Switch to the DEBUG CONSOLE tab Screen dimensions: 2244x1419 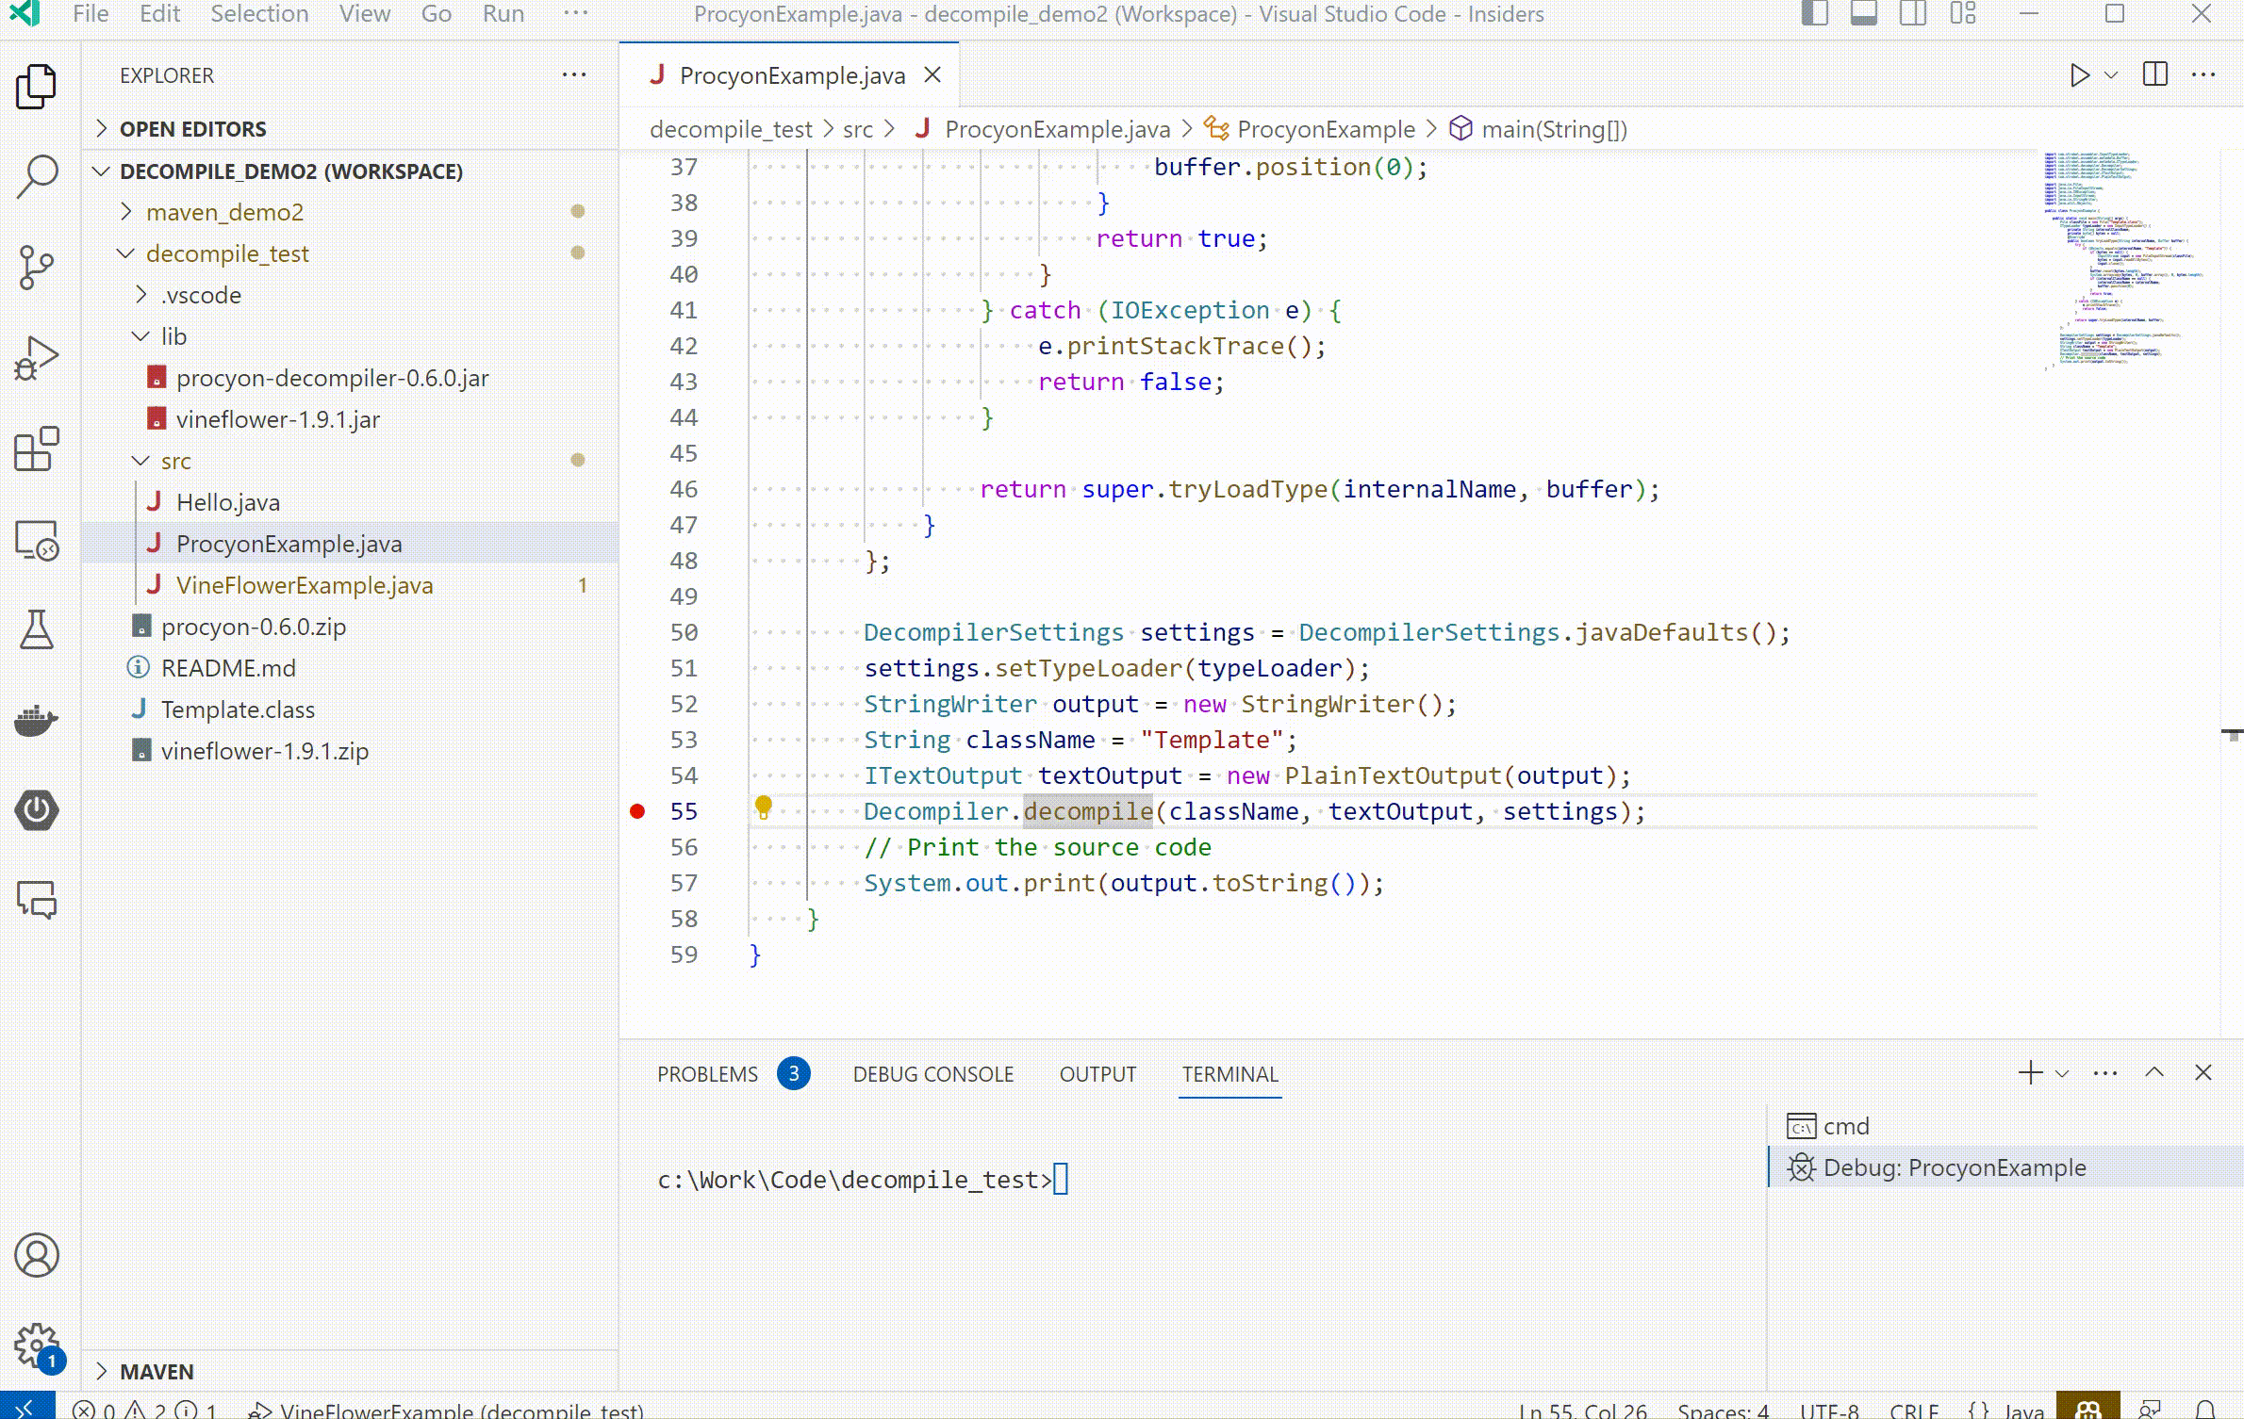pyautogui.click(x=933, y=1074)
